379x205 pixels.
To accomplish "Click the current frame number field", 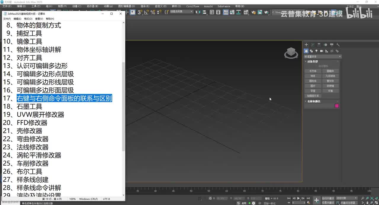I will click(298, 203).
